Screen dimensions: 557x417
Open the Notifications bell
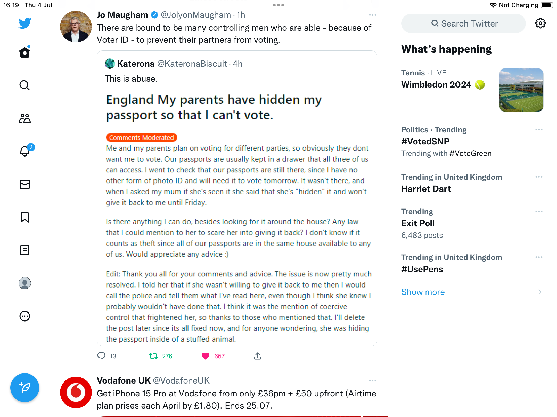(x=25, y=151)
